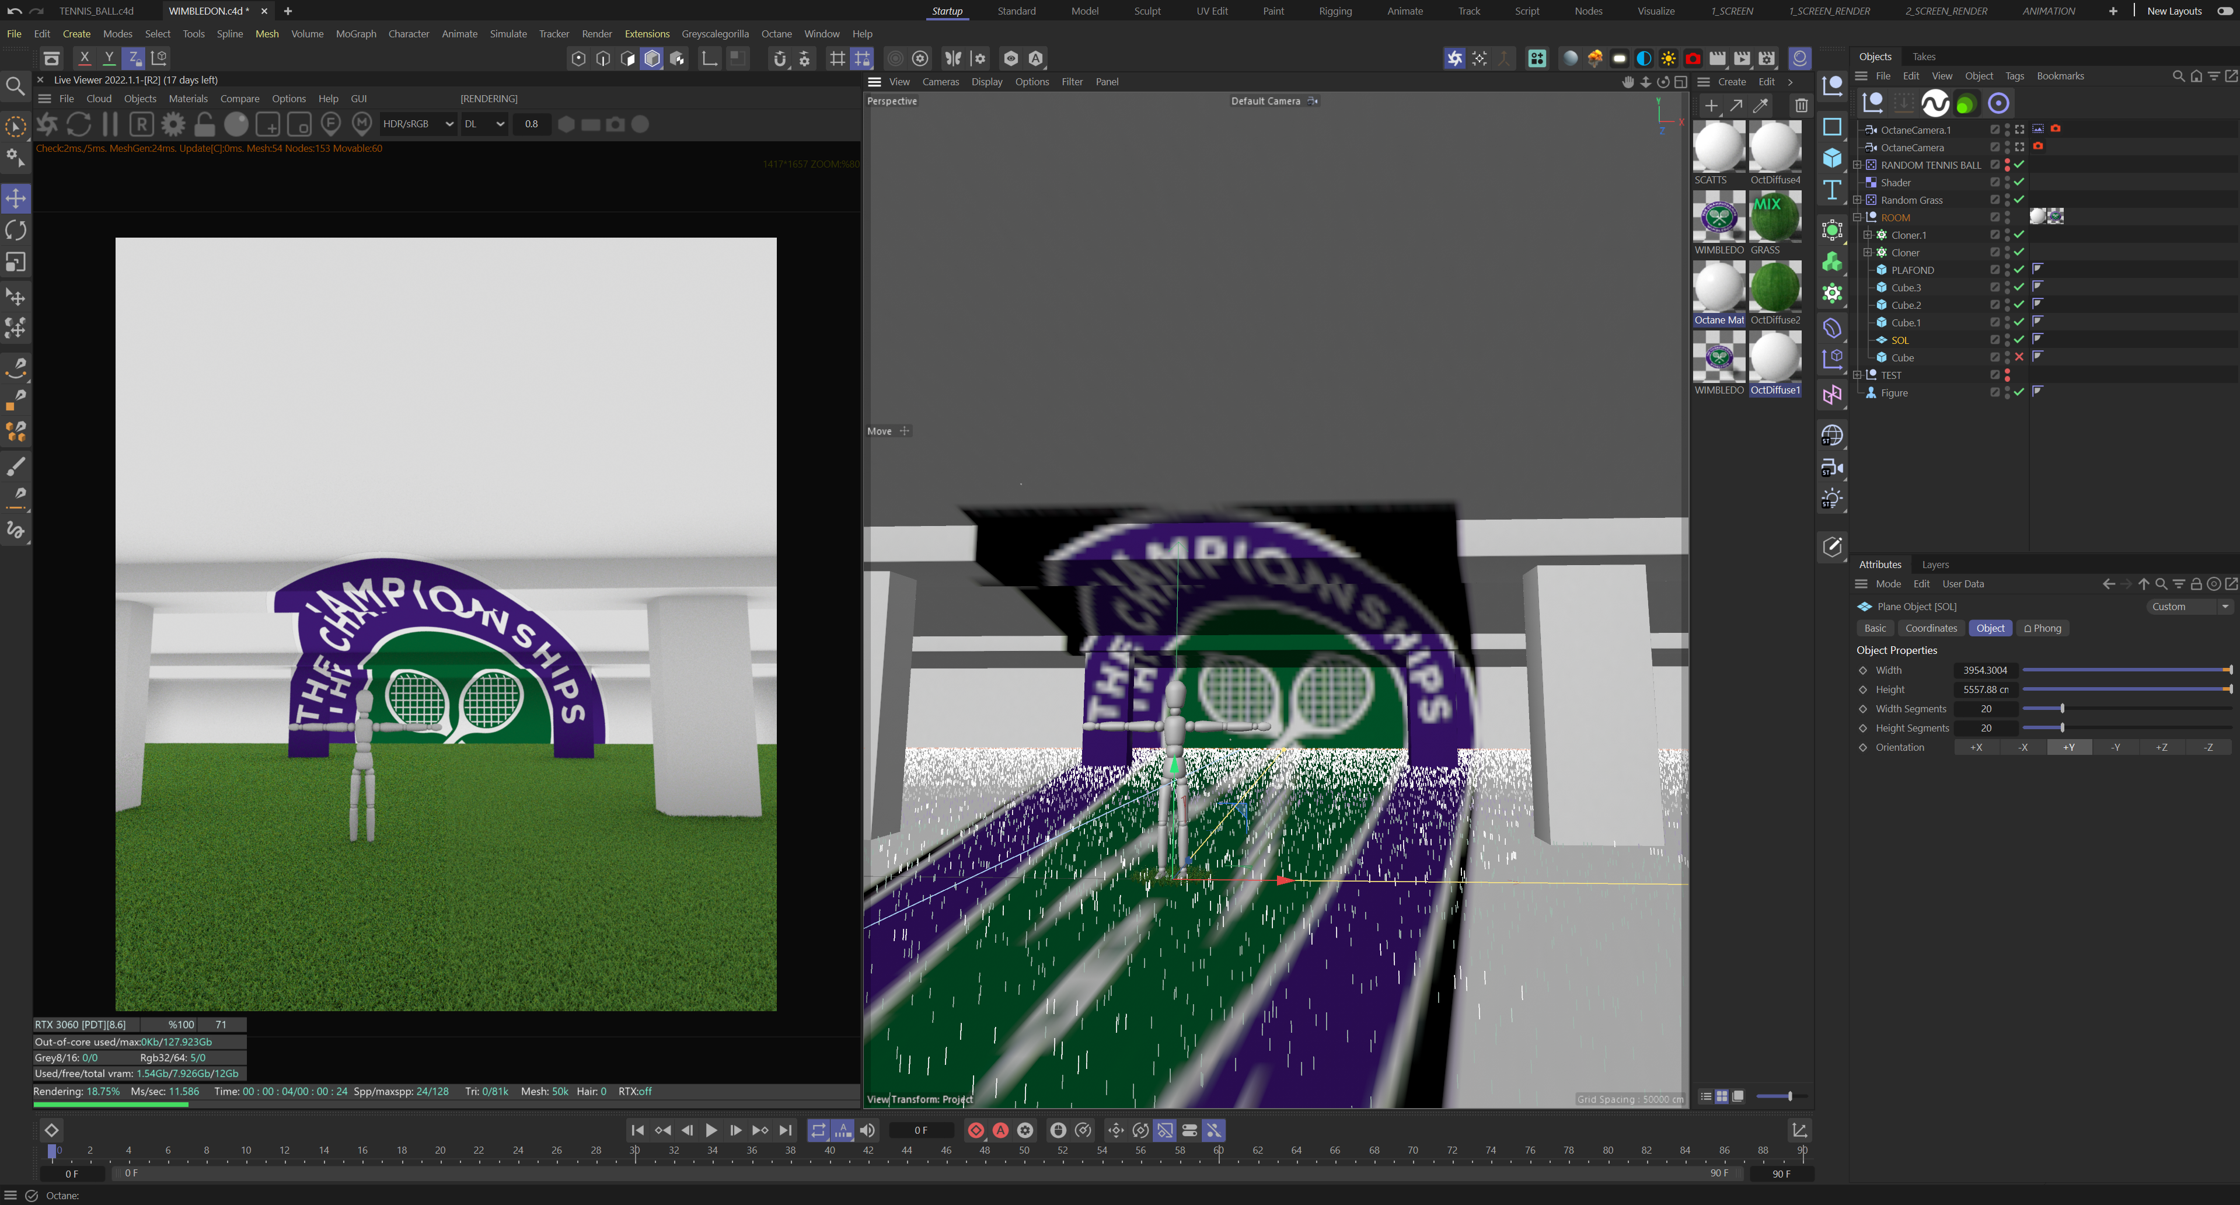
Task: Select the GRASS mix material thumbnail
Action: (x=1774, y=218)
